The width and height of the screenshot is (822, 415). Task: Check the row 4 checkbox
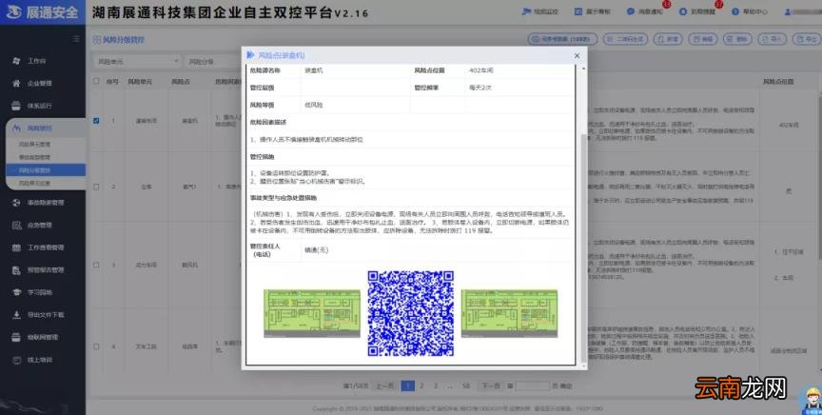click(x=96, y=346)
